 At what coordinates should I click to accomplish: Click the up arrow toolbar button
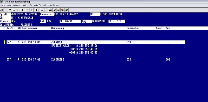tap(10, 10)
